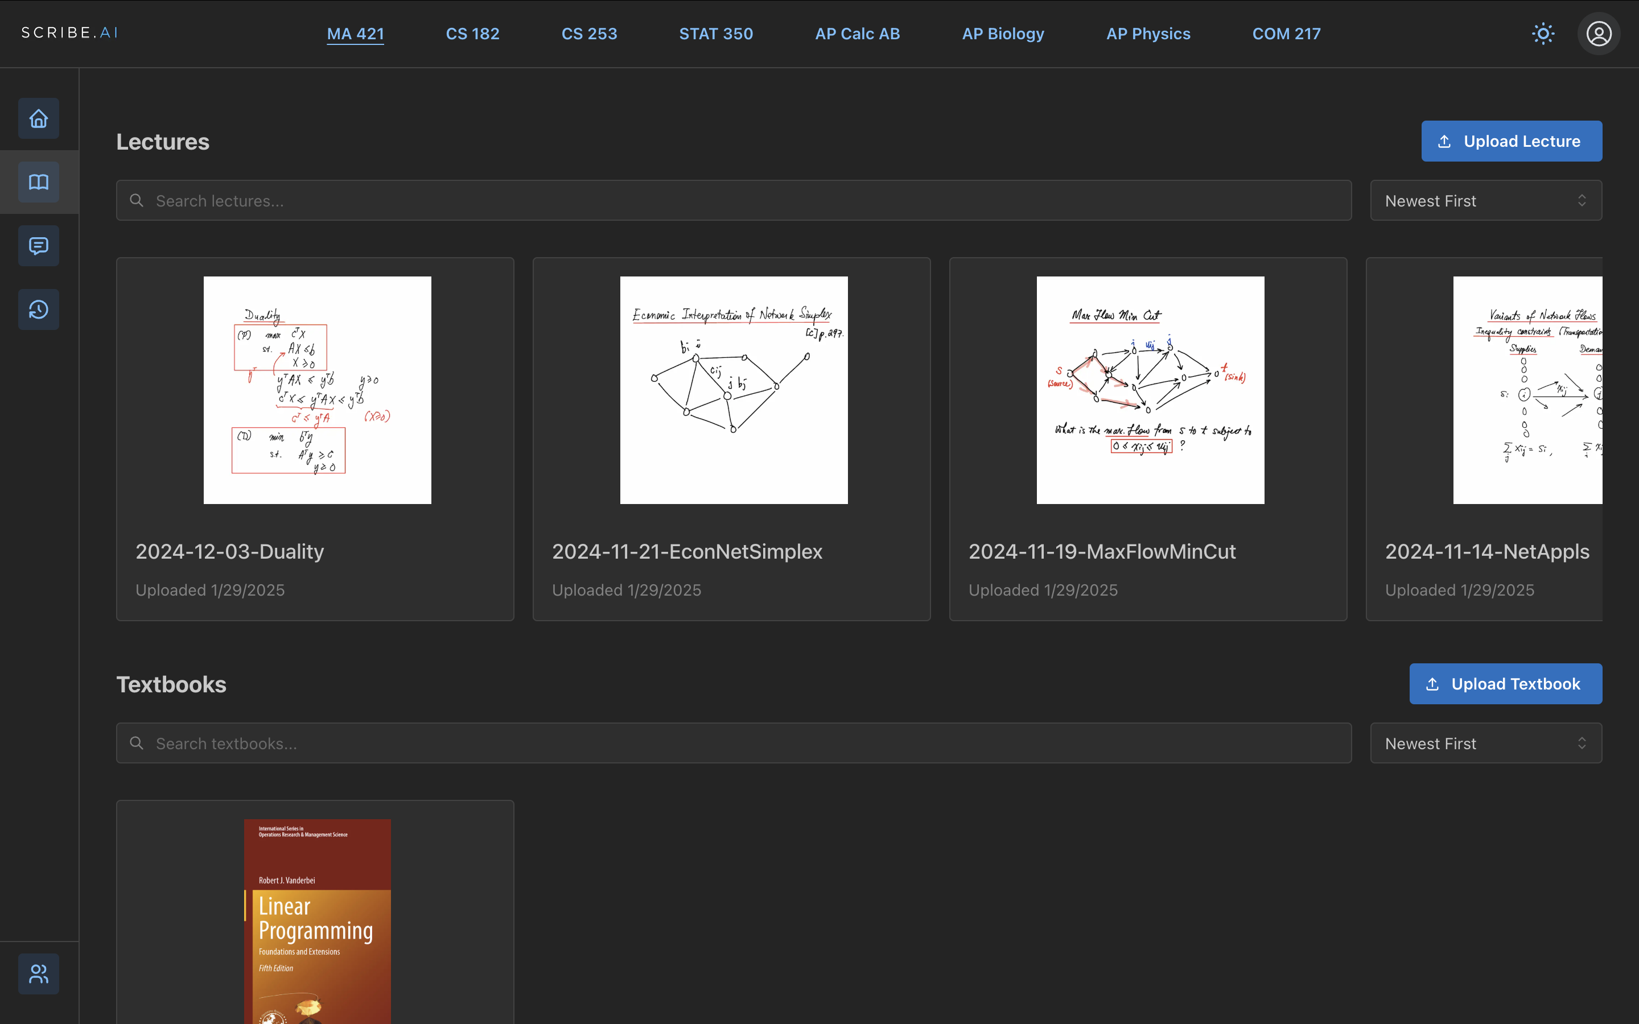Viewport: 1639px width, 1024px height.
Task: Click the Upload Textbook button
Action: tap(1505, 683)
